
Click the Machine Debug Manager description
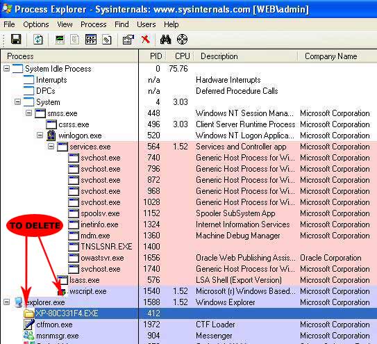click(237, 236)
